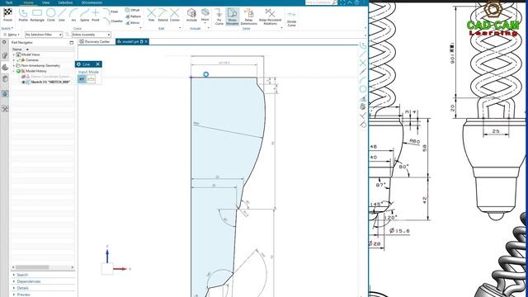The height and width of the screenshot is (297, 528).
Task: Toggle visibility of Sketch (1) SKETCH_000
Action: [23, 82]
